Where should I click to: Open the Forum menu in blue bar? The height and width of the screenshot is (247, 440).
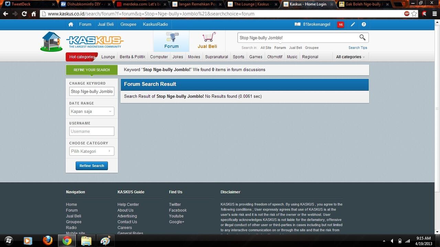(x=85, y=24)
